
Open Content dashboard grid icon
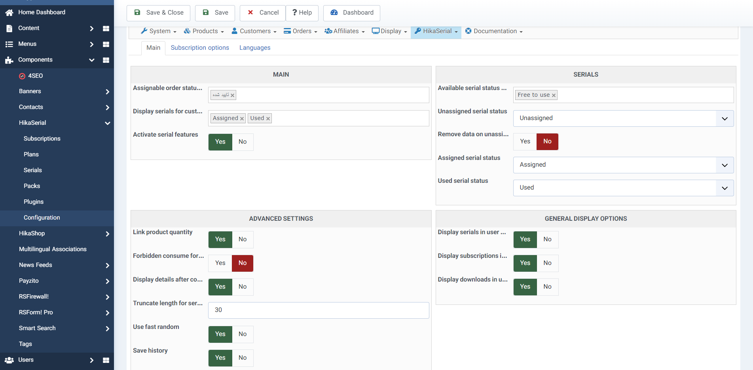106,28
